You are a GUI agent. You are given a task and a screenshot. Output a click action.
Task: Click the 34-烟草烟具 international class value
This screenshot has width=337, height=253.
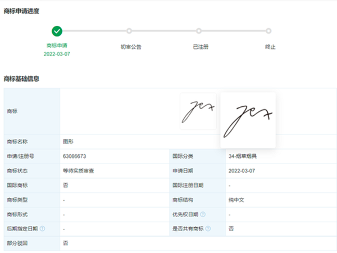tap(243, 156)
